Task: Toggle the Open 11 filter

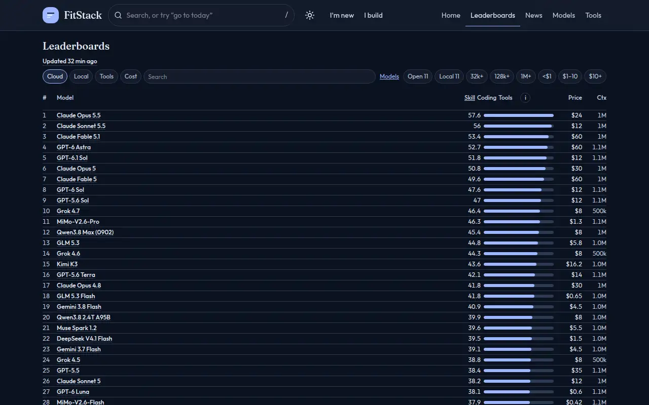Action: coord(418,76)
